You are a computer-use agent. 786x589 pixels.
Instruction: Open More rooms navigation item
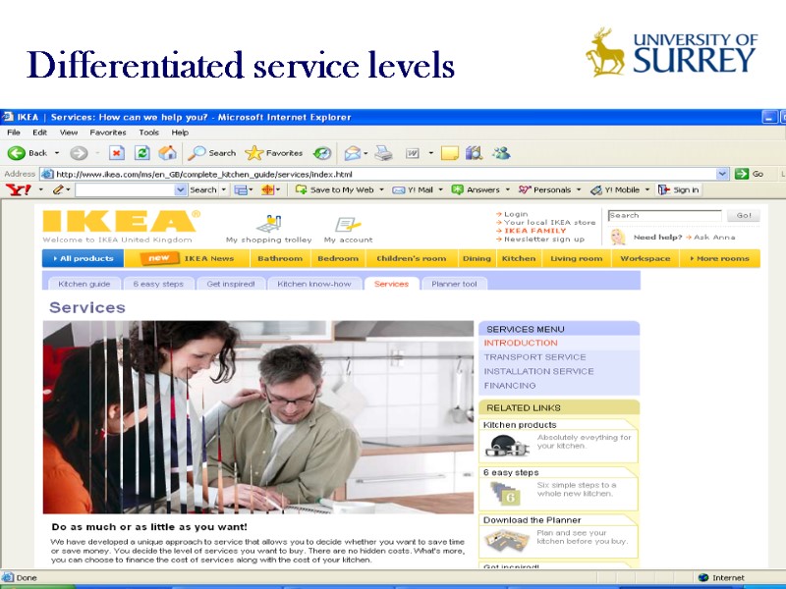[720, 258]
